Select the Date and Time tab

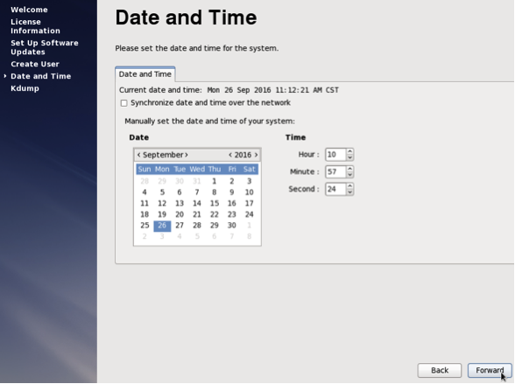pos(145,74)
